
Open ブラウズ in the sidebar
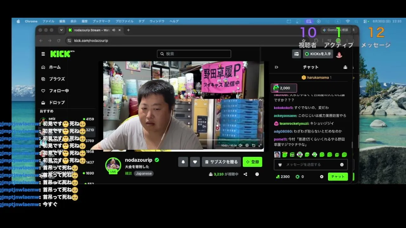coord(53,79)
